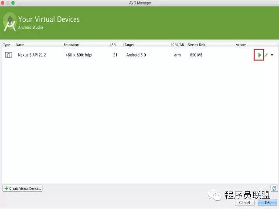Select the device name Nexus S API 21 2
Image resolution: width=279 pixels, height=209 pixels.
32,55
